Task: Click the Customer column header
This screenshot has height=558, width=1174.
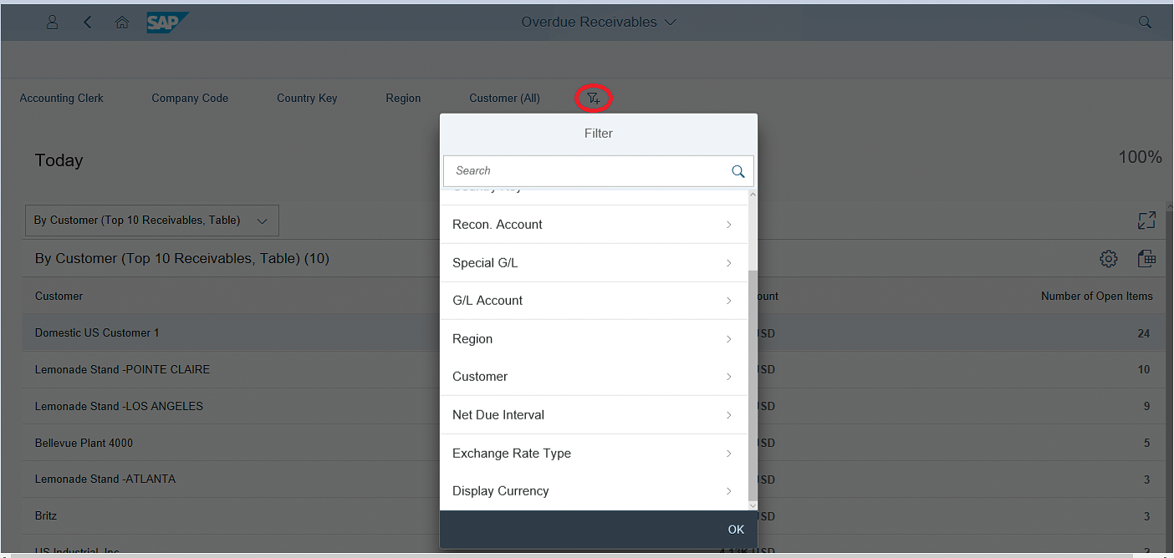Action: click(x=59, y=297)
